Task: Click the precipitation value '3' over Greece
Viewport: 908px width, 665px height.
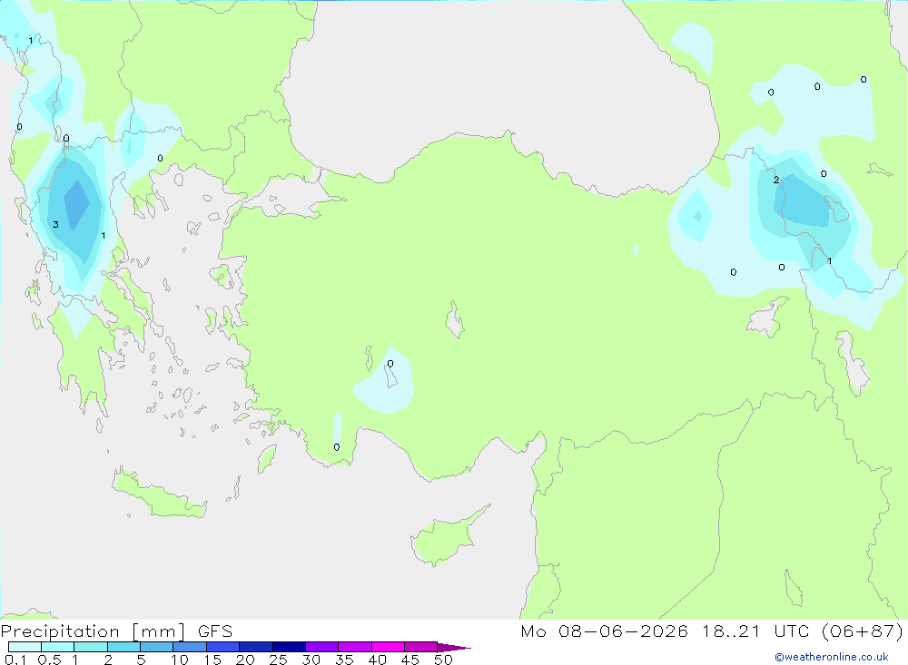Action: point(55,225)
